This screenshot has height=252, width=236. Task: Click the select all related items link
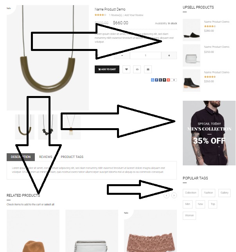49,205
